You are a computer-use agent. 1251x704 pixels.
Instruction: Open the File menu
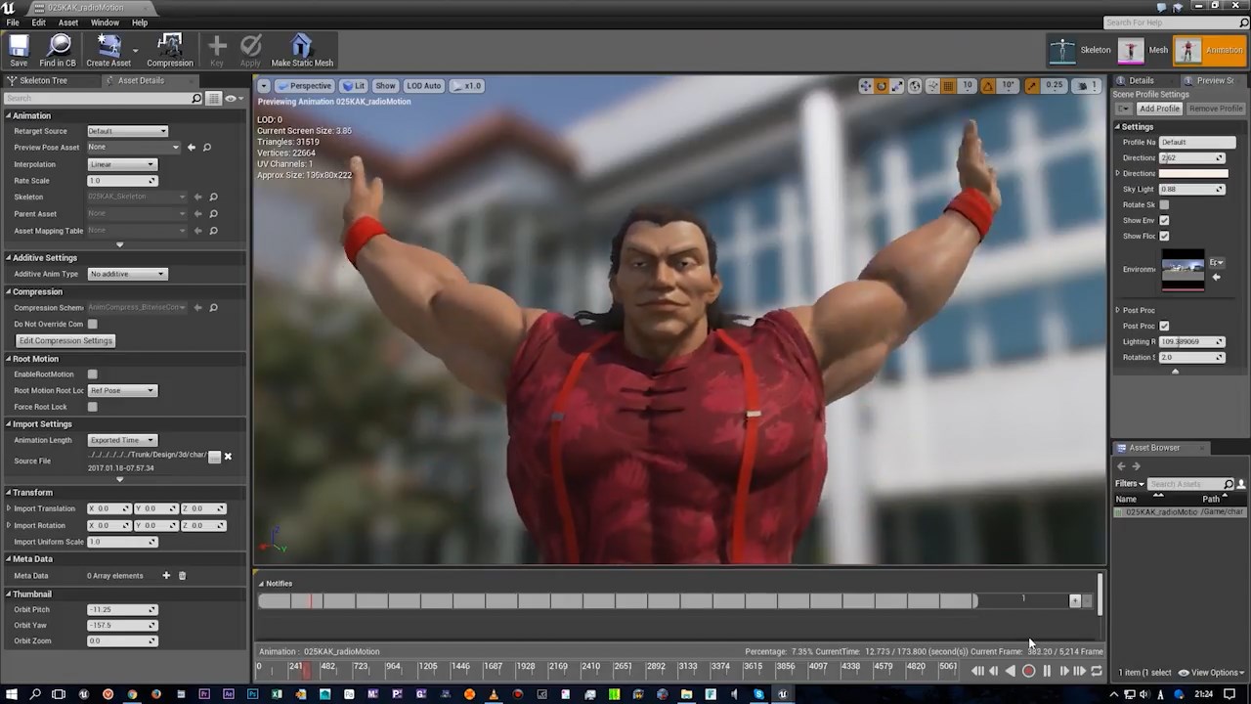[x=13, y=22]
